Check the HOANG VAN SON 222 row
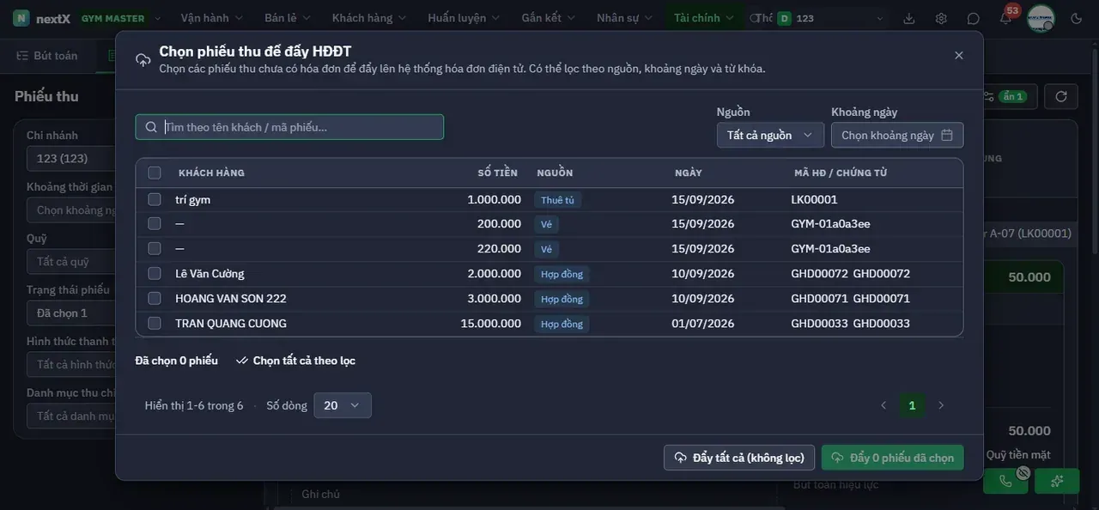 (155, 298)
